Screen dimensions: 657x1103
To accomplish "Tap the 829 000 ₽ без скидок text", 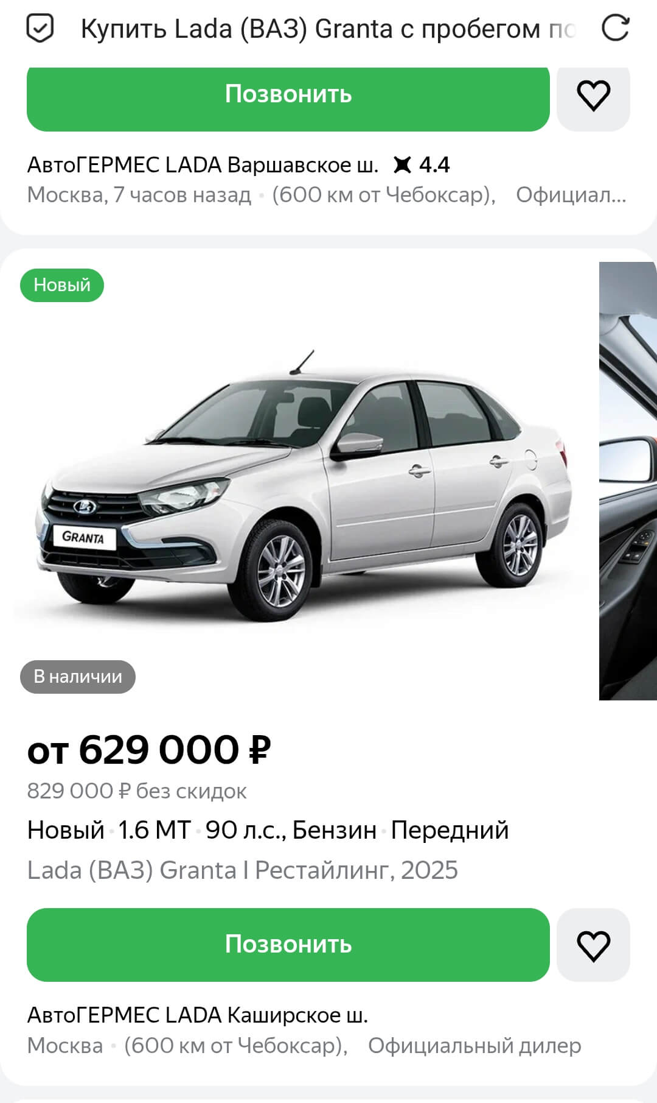I will click(137, 791).
